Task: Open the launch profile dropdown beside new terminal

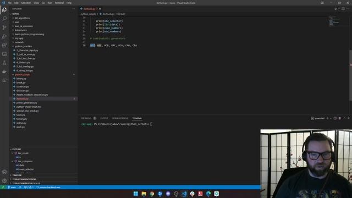Action: pyautogui.click(x=331, y=118)
